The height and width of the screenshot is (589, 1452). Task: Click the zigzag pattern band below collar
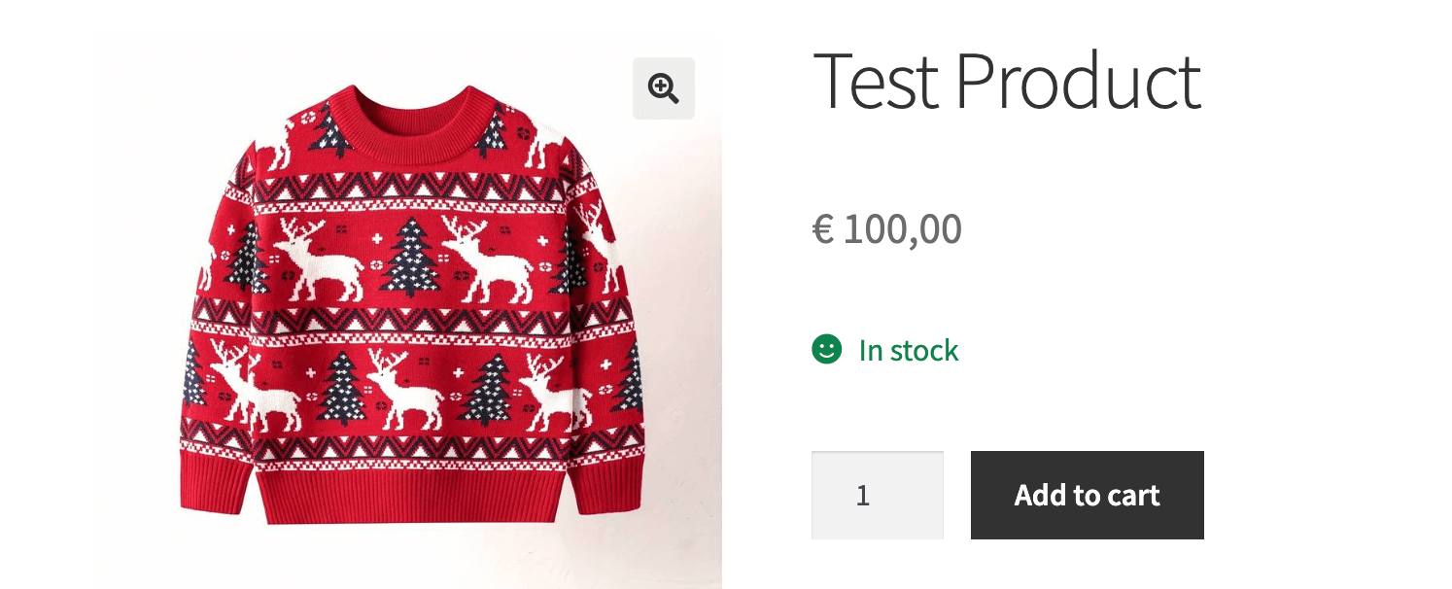point(408,185)
